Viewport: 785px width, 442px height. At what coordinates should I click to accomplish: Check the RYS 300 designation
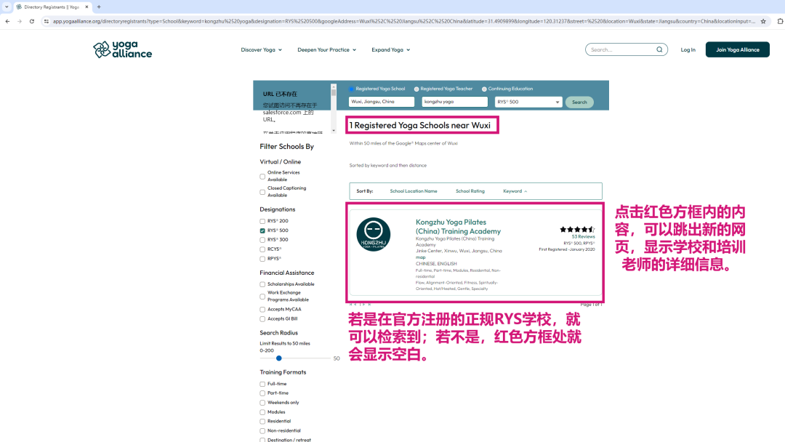(262, 240)
